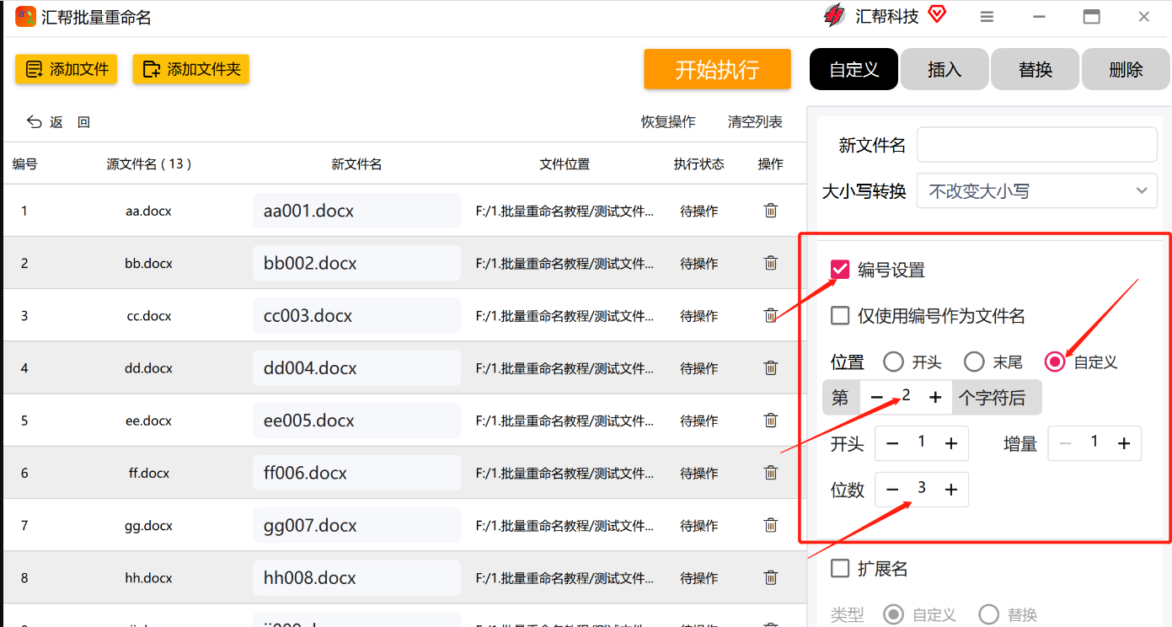Viewport: 1172px width, 627px height.
Task: Click the 添加文件 button
Action: point(67,69)
